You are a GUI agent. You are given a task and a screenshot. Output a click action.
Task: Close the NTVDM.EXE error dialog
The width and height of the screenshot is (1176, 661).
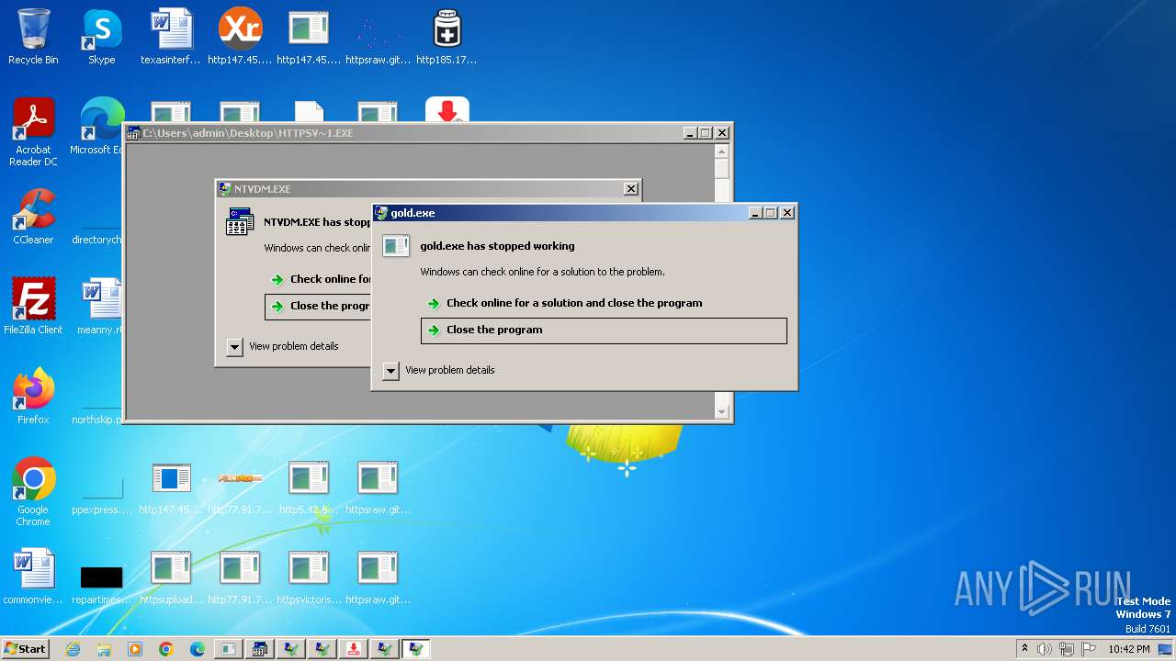point(631,189)
